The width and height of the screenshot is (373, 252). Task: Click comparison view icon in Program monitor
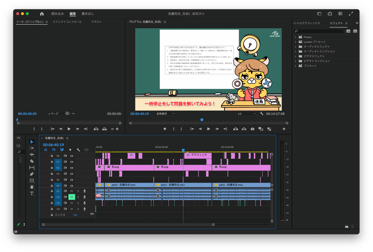click(x=269, y=129)
